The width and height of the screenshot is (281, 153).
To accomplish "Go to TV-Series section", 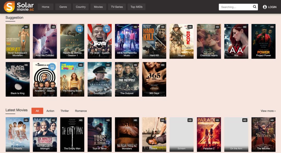I will coord(117,7).
